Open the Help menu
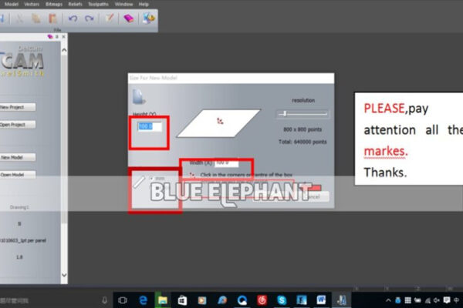Viewport: 463px width, 308px height. pyautogui.click(x=144, y=5)
